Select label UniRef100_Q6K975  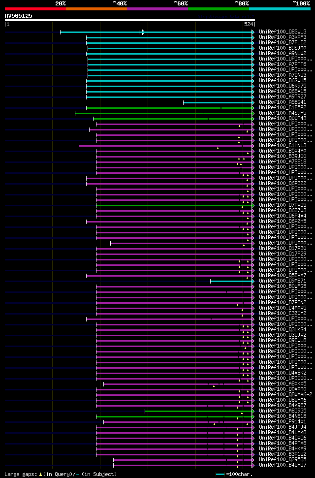(x=283, y=86)
